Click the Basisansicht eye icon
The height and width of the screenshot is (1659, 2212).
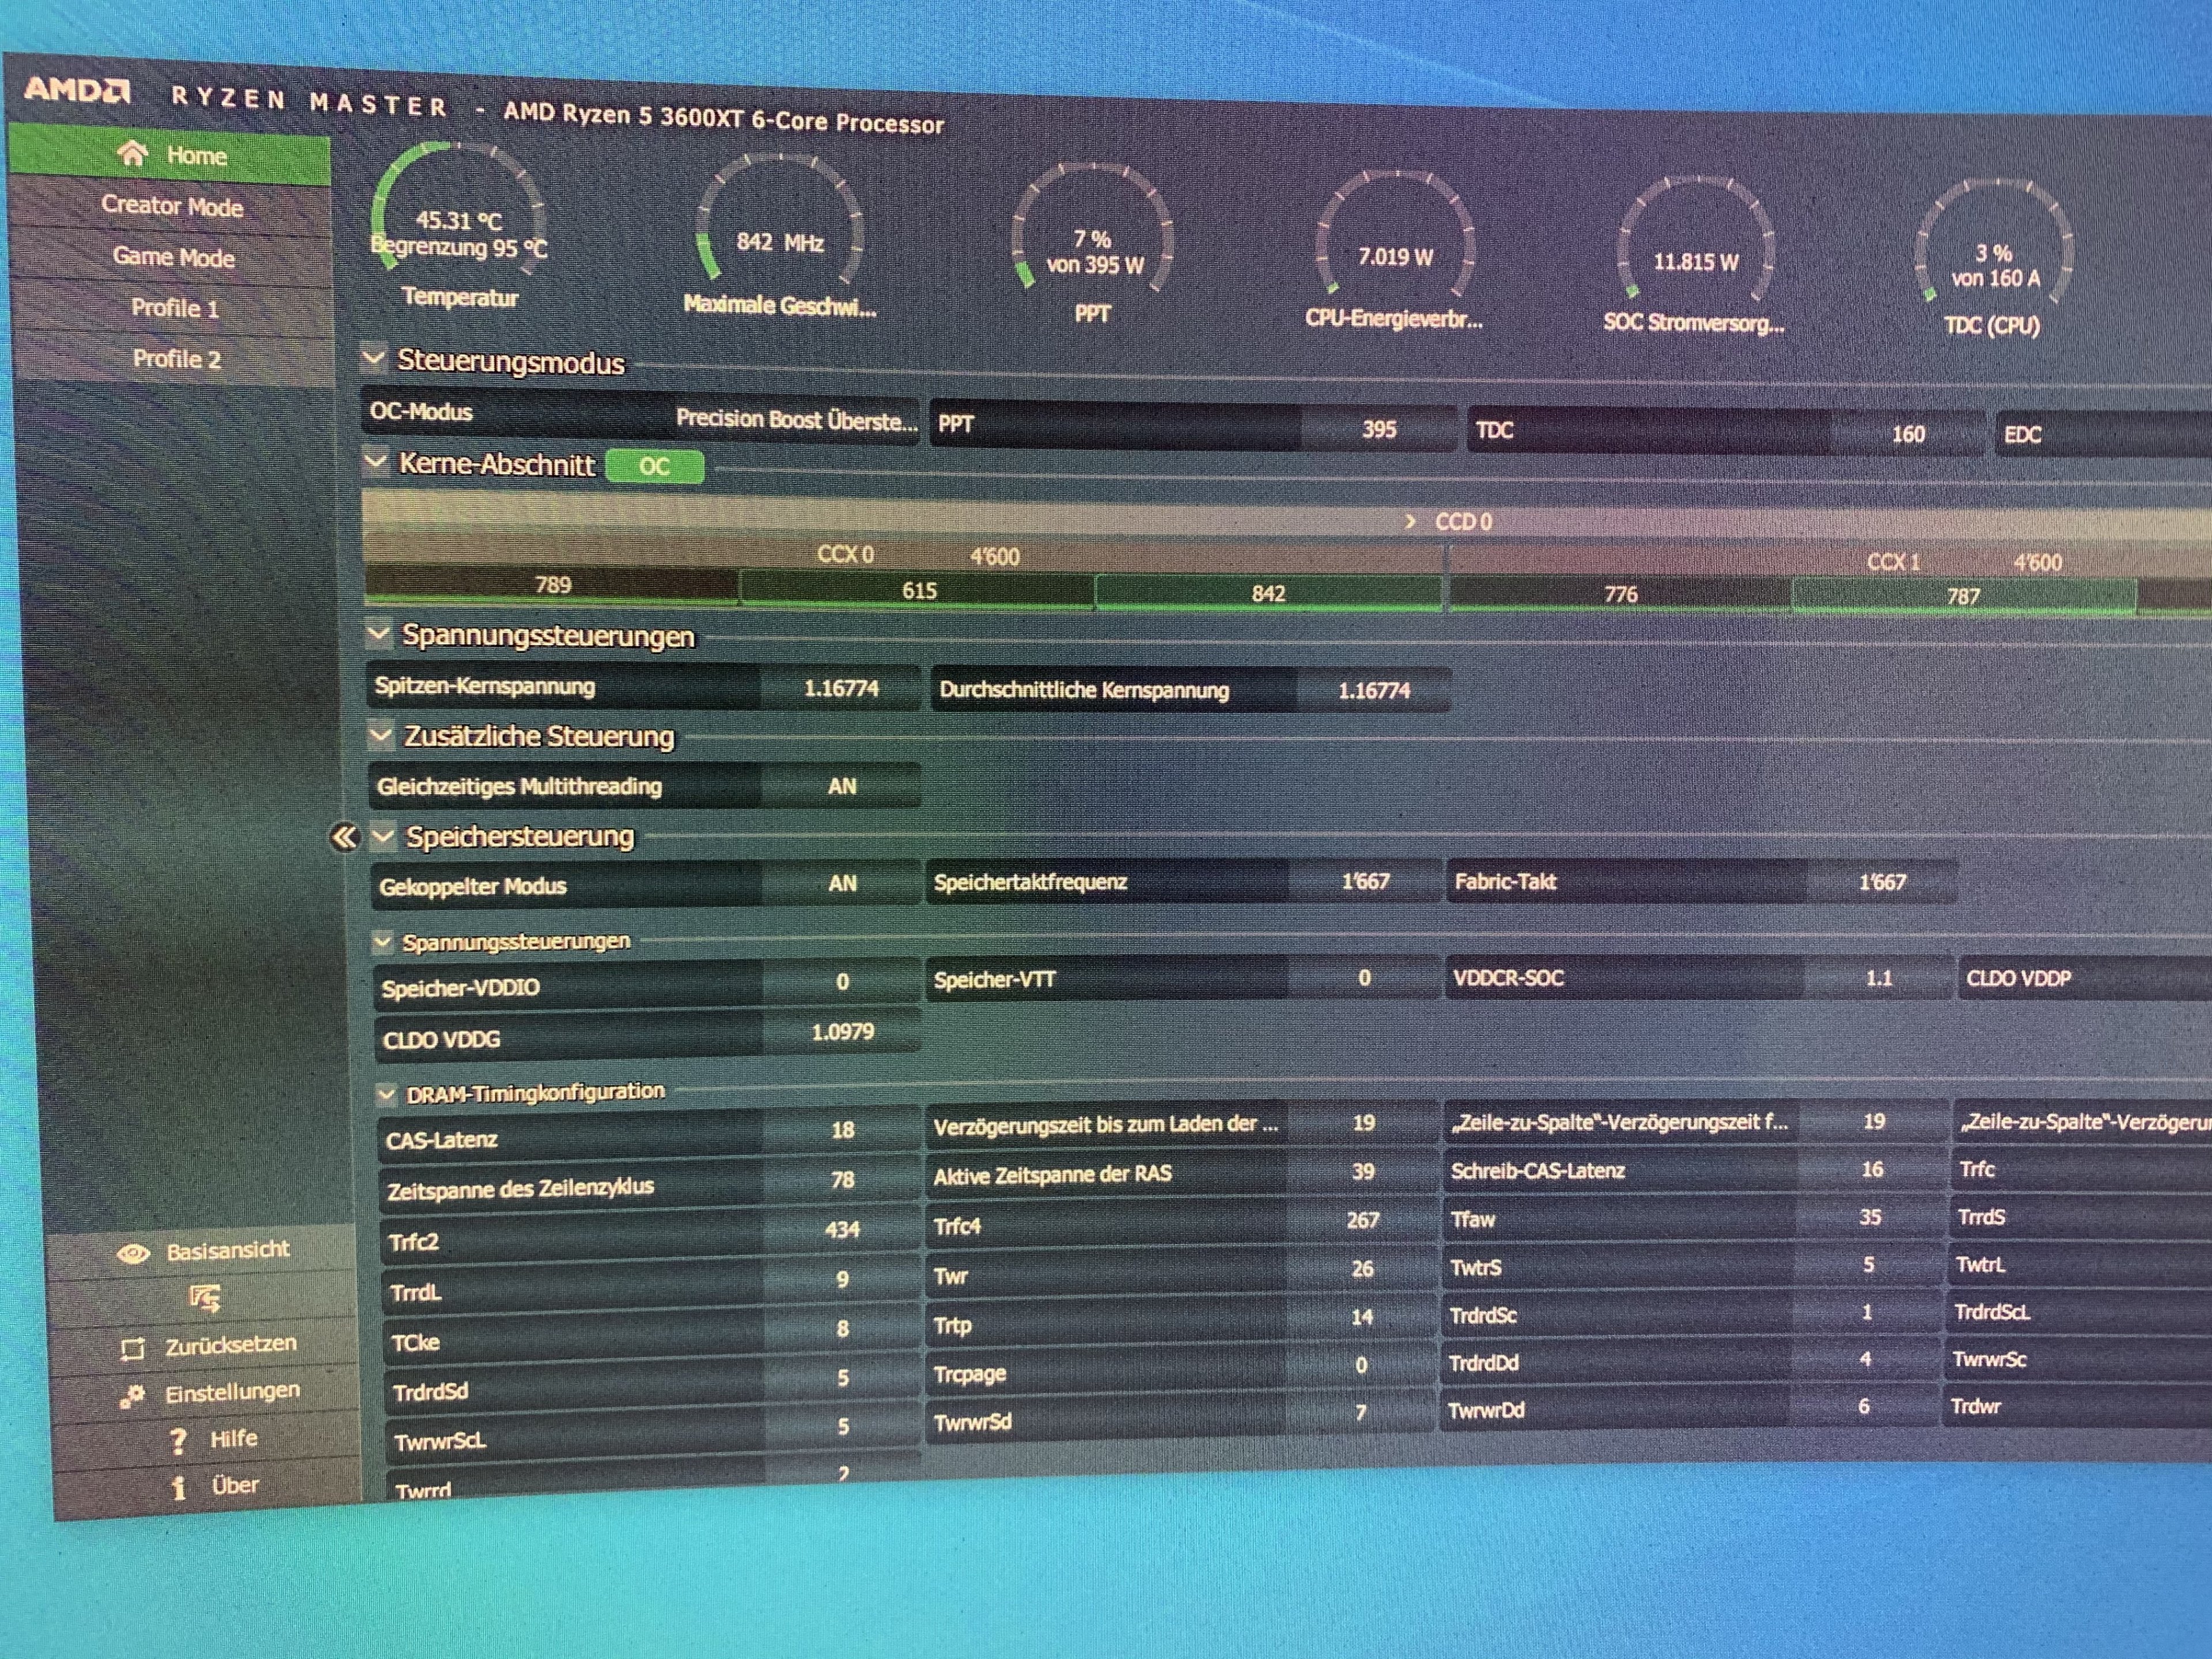[133, 1254]
